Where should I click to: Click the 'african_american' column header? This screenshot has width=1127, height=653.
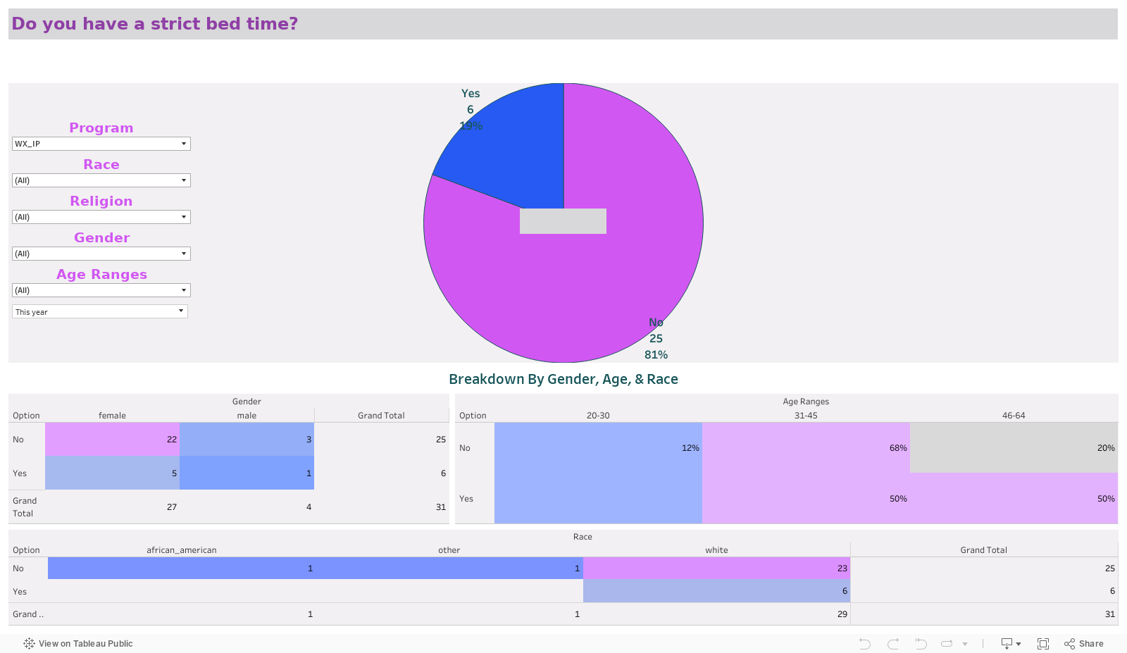tap(181, 550)
